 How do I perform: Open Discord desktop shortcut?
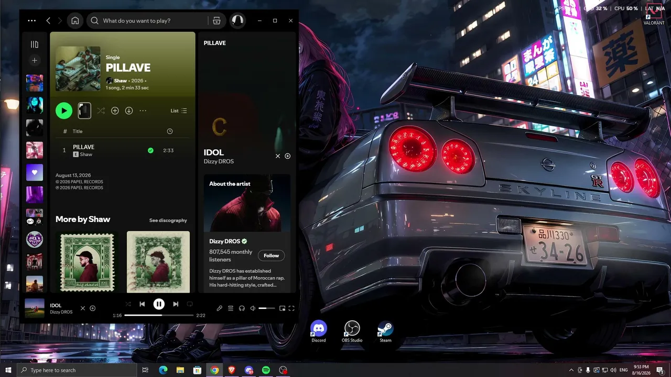pyautogui.click(x=319, y=331)
